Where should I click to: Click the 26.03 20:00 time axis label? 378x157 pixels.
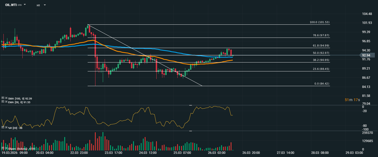(x=251, y=153)
